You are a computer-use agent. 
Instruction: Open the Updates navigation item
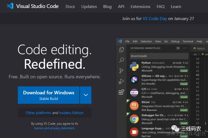(89, 6)
